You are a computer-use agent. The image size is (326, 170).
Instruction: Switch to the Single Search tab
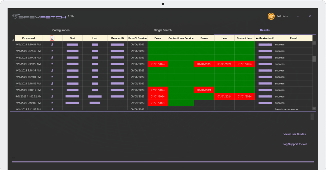(163, 30)
